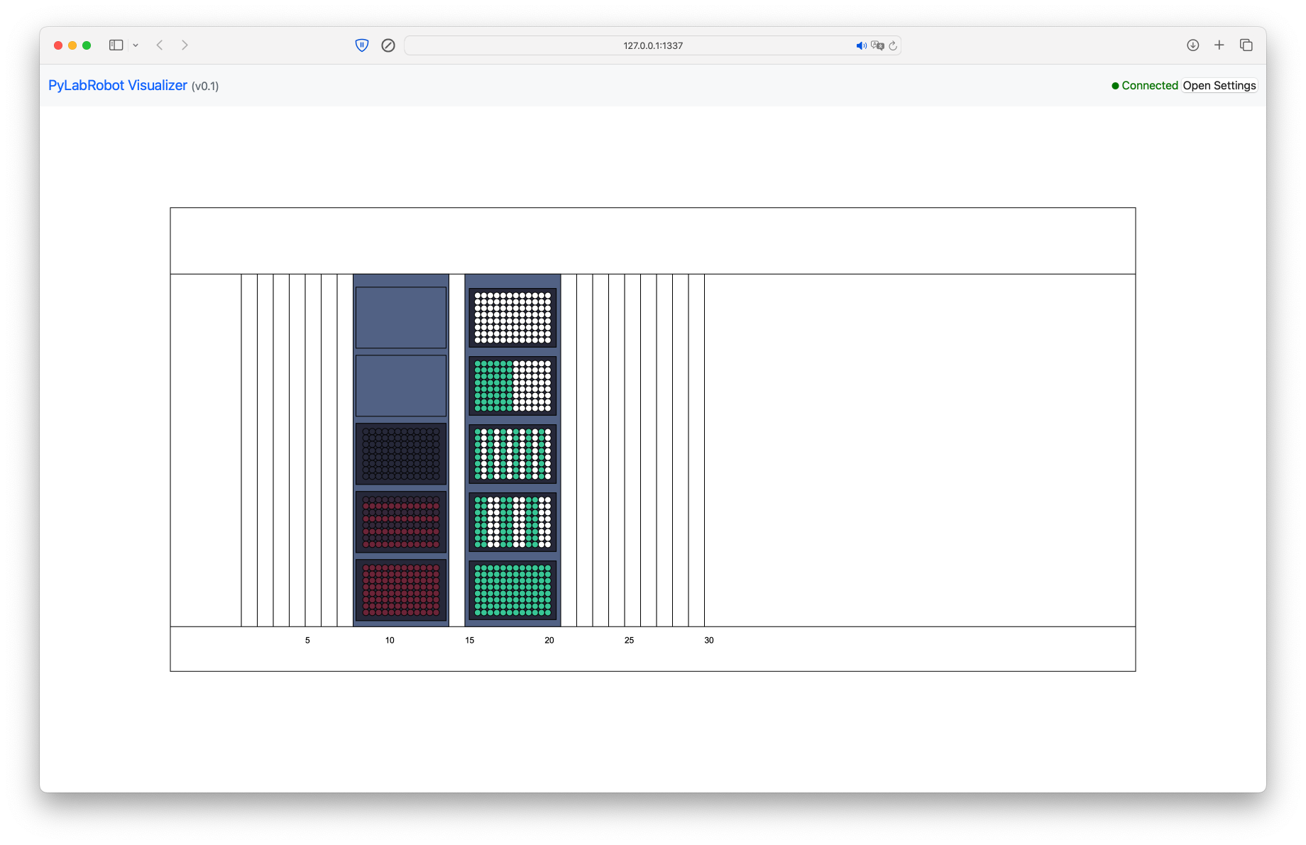Click the red-filled tip rack
Viewport: 1306px width, 845px height.
tap(401, 590)
